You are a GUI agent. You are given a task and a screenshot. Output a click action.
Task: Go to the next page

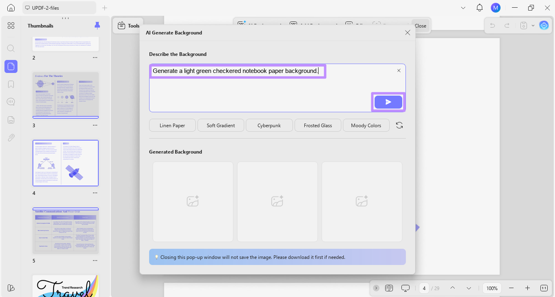pyautogui.click(x=469, y=288)
